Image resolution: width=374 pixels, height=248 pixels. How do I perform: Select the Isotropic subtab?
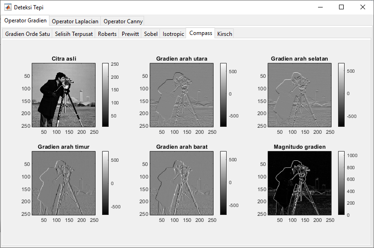coord(173,34)
